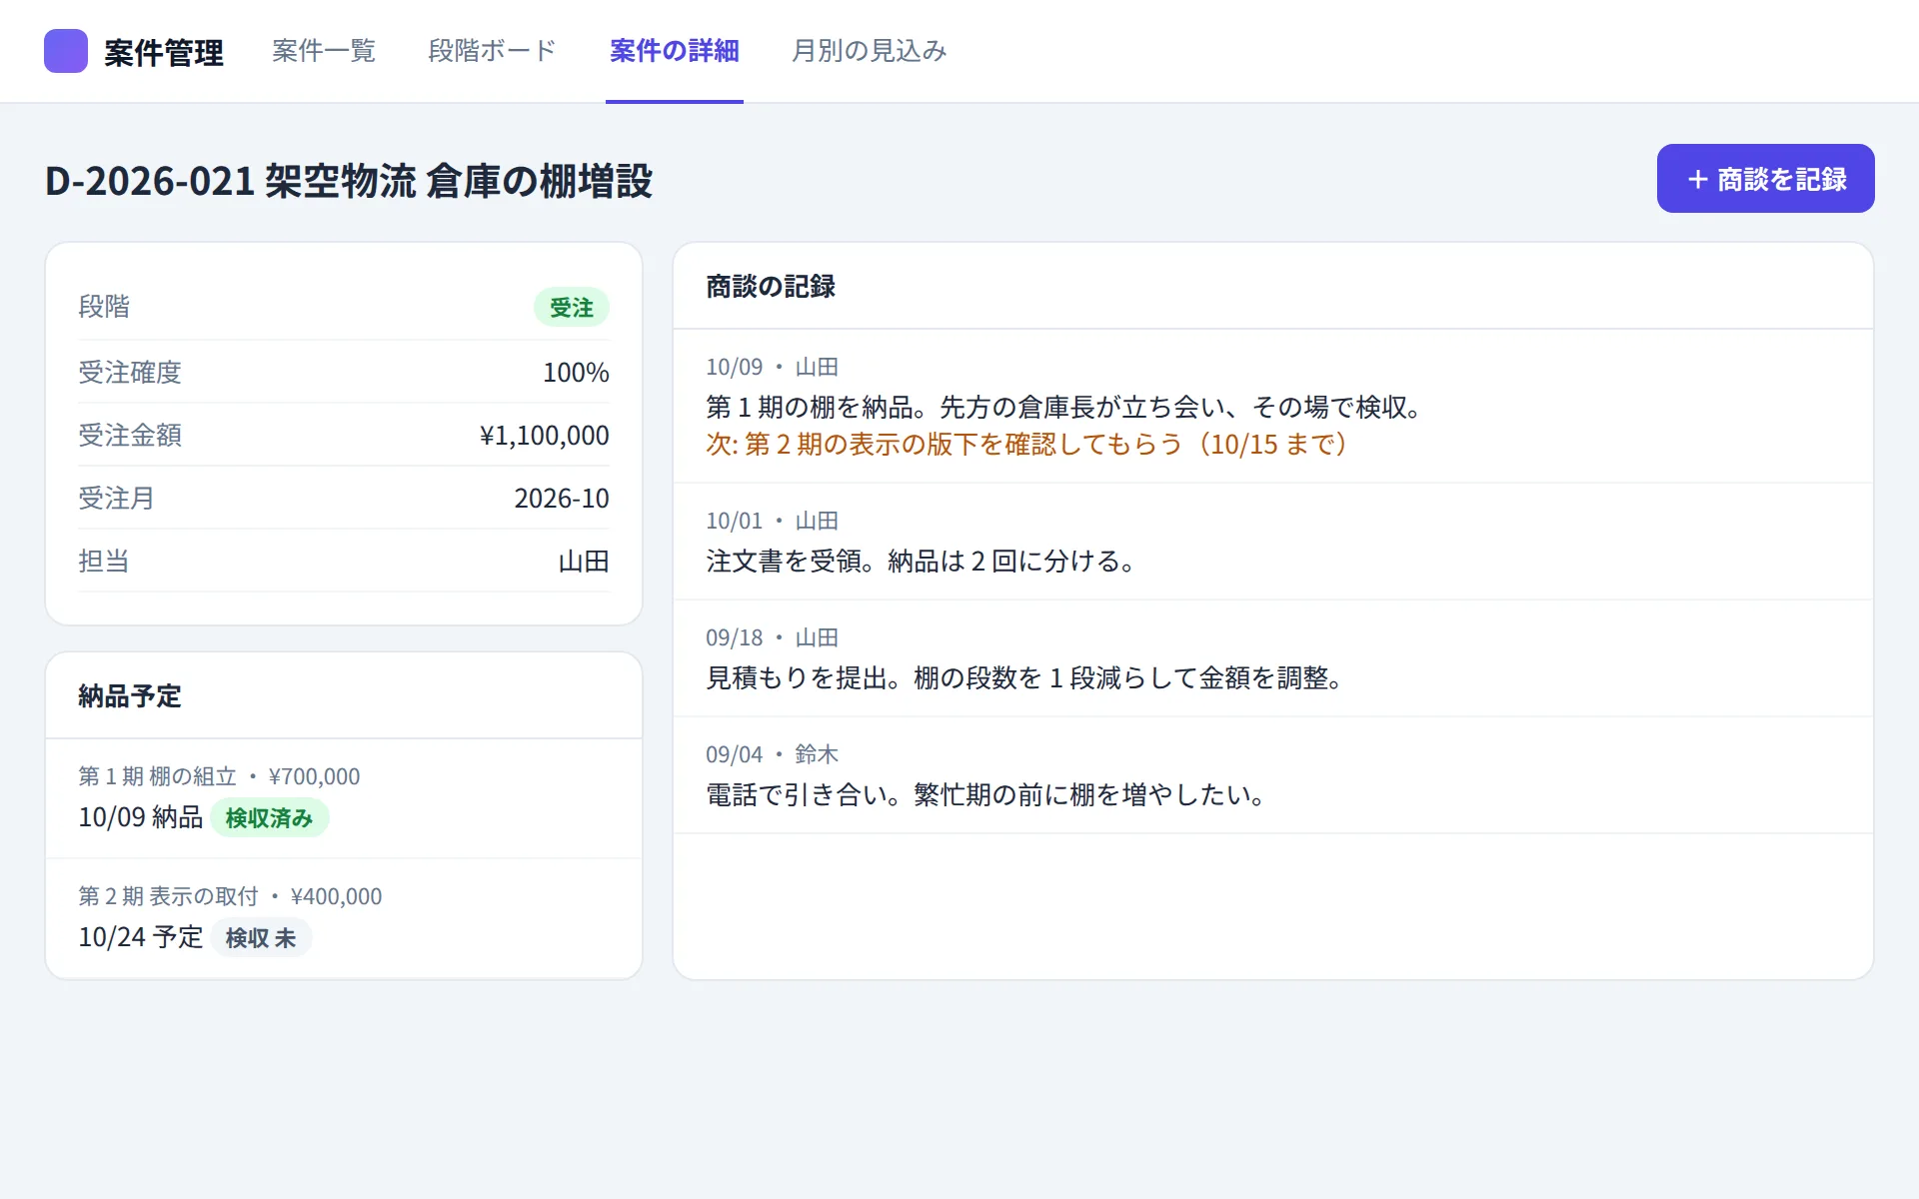Select the 第2期 表示の取付 ¥400,000 row

344,918
